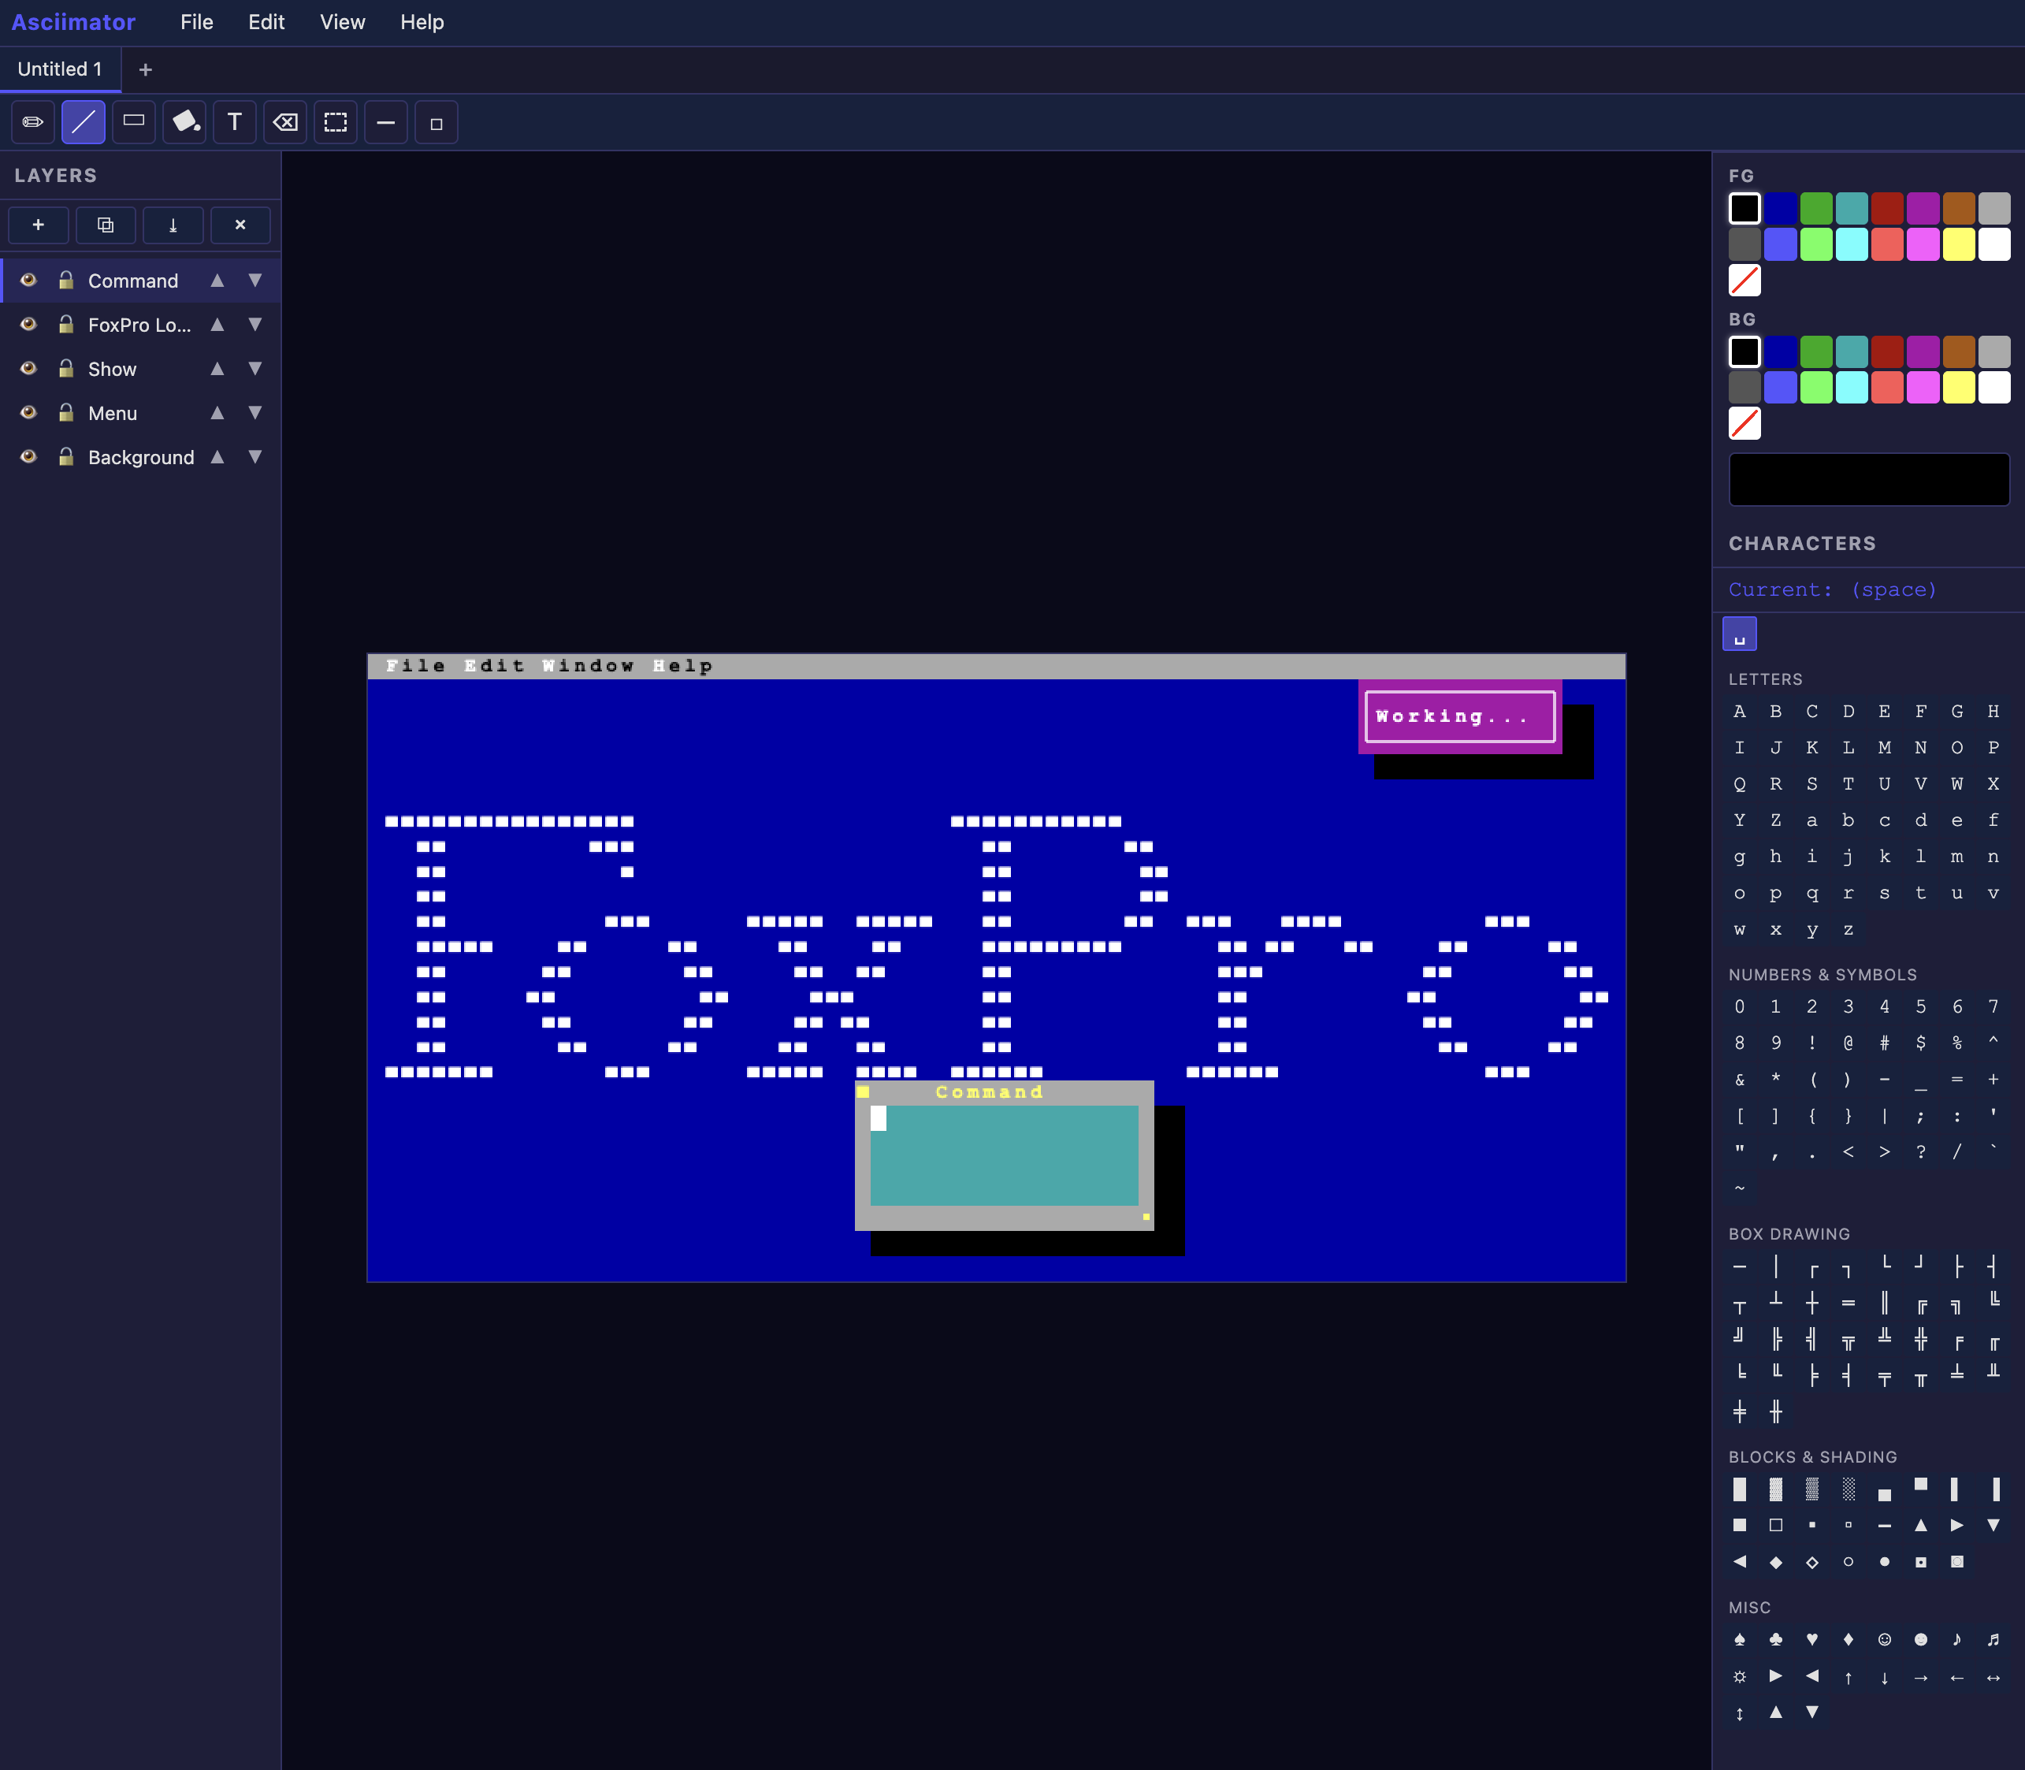Move Command layer up
Image resolution: width=2025 pixels, height=1770 pixels.
click(217, 281)
